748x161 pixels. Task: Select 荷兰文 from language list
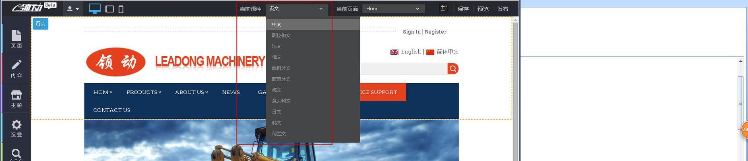coord(312,133)
